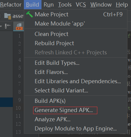Choose Select Build Variant option
The image size is (131, 137).
pyautogui.click(x=75, y=90)
